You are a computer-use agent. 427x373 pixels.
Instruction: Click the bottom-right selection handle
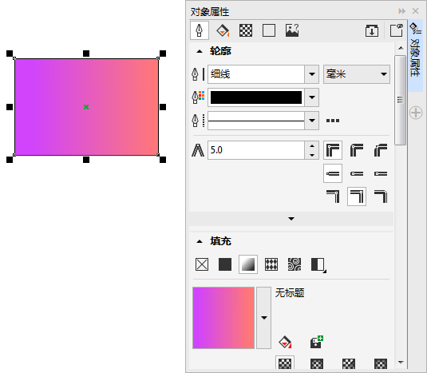(163, 160)
